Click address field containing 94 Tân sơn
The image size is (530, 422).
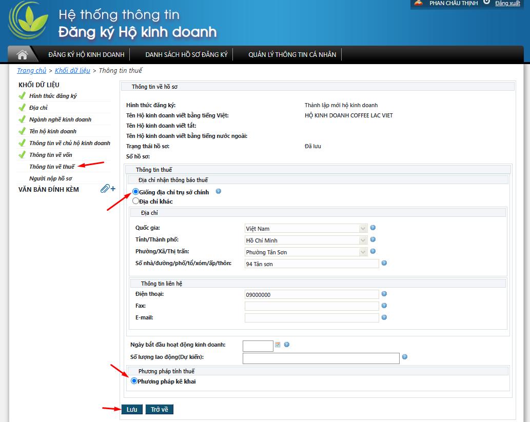(x=311, y=264)
